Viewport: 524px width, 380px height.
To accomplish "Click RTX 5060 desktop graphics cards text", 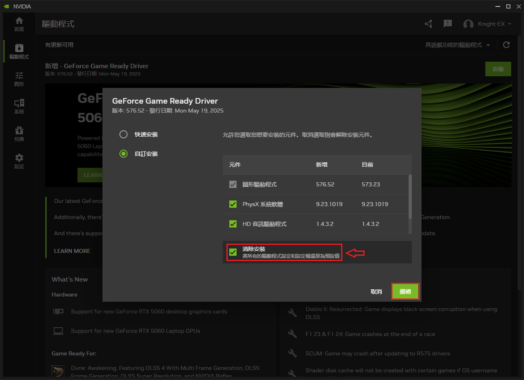I will coord(149,312).
